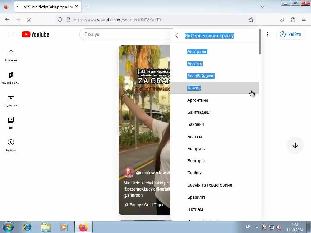
Task: Select Боснія та Герцеговина
Action: (215, 185)
